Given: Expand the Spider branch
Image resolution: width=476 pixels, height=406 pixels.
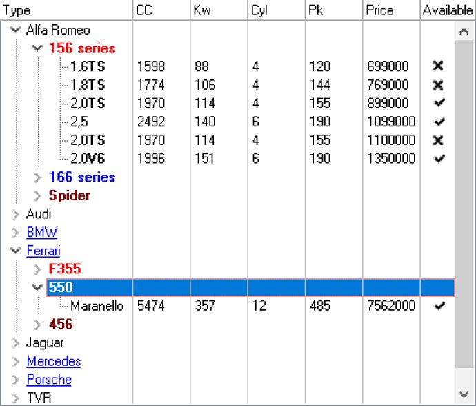Looking at the screenshot, I should (x=37, y=196).
